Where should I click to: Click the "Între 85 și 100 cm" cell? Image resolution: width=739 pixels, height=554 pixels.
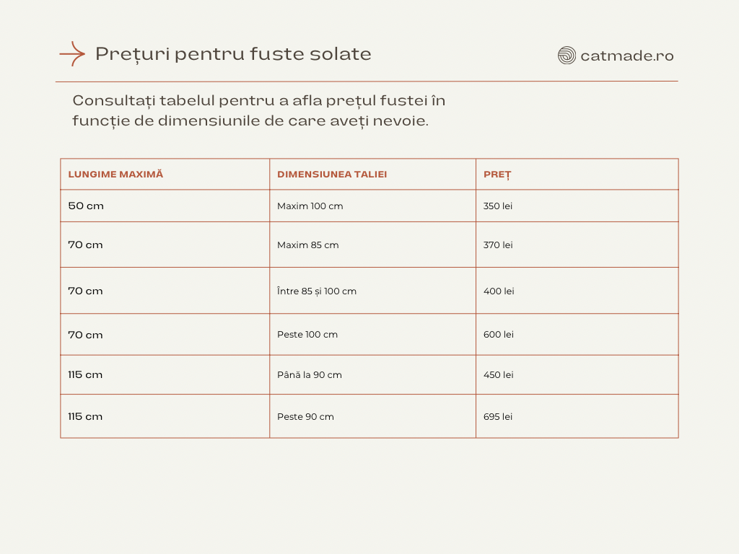[x=317, y=291]
